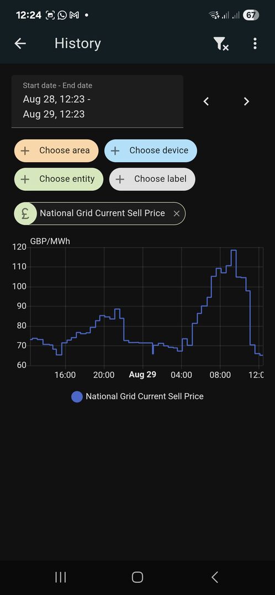Advance to next date range with right chevron

pyautogui.click(x=246, y=101)
